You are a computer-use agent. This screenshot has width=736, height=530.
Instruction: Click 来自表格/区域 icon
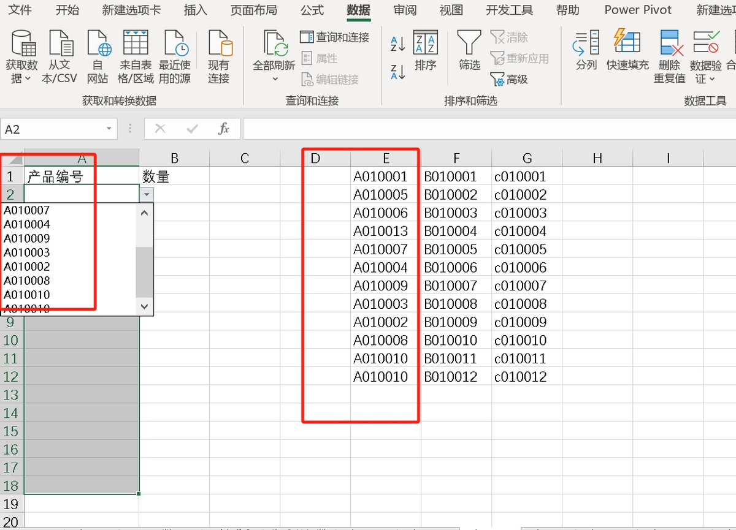(x=136, y=43)
